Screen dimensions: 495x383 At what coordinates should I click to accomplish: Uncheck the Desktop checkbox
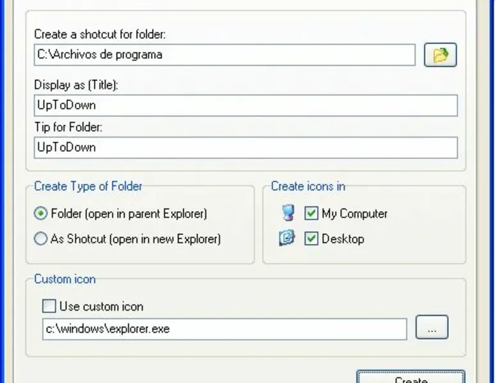point(311,239)
